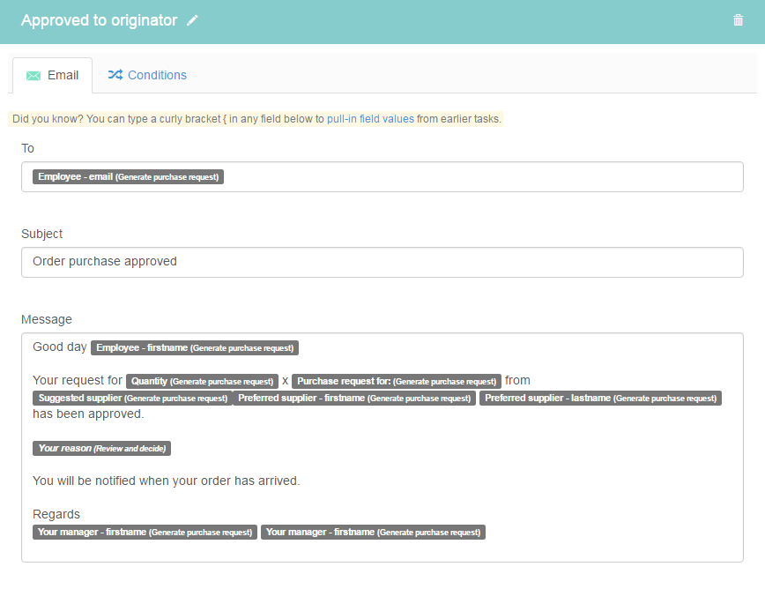Click the first 'Your manager - firstname' tag
This screenshot has height=589, width=765.
(x=145, y=532)
